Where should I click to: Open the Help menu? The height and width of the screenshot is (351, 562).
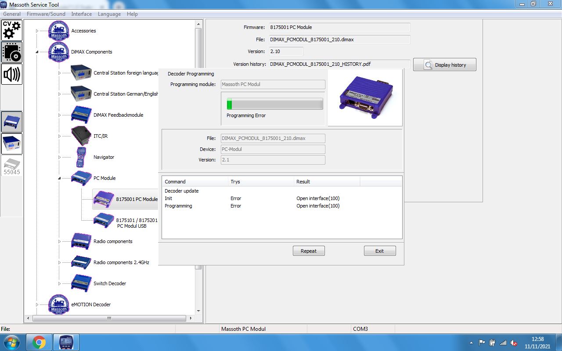[x=132, y=14]
